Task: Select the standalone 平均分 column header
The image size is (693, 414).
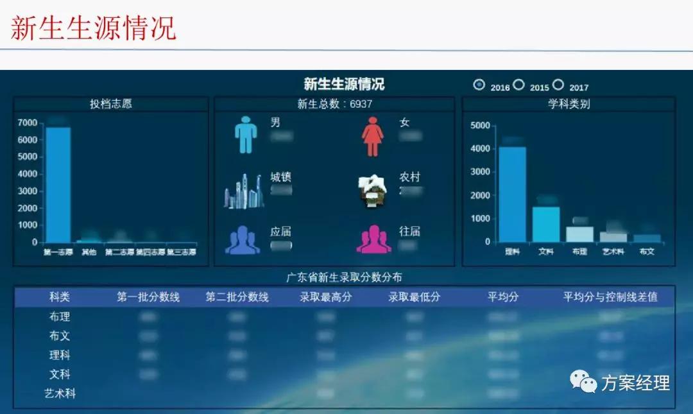Action: [503, 297]
